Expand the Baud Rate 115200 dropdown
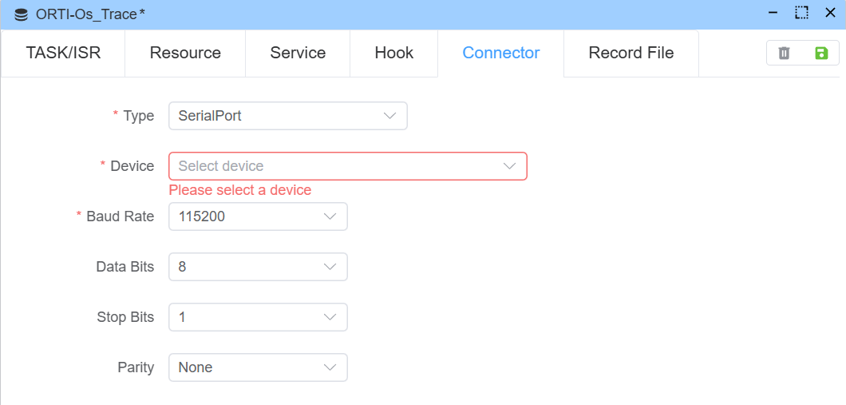The image size is (846, 405). click(258, 216)
